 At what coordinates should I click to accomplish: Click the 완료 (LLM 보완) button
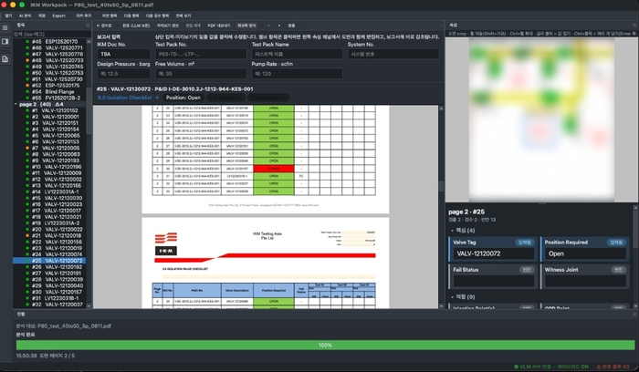tap(136, 26)
